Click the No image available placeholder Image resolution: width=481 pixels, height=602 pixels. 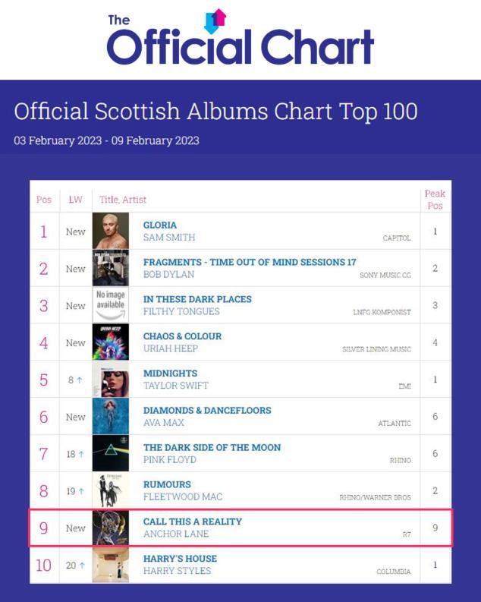(x=111, y=305)
